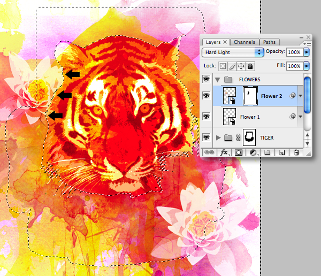Create new adjustment layer
321x276 pixels.
coord(254,153)
